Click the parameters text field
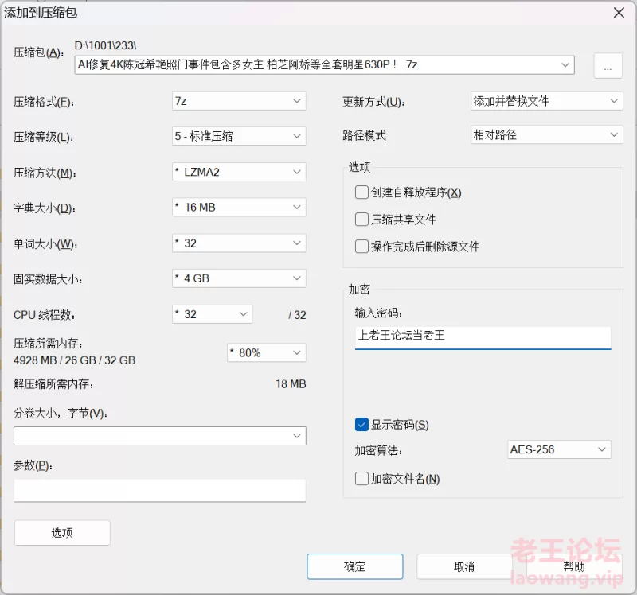This screenshot has width=637, height=595. click(159, 490)
